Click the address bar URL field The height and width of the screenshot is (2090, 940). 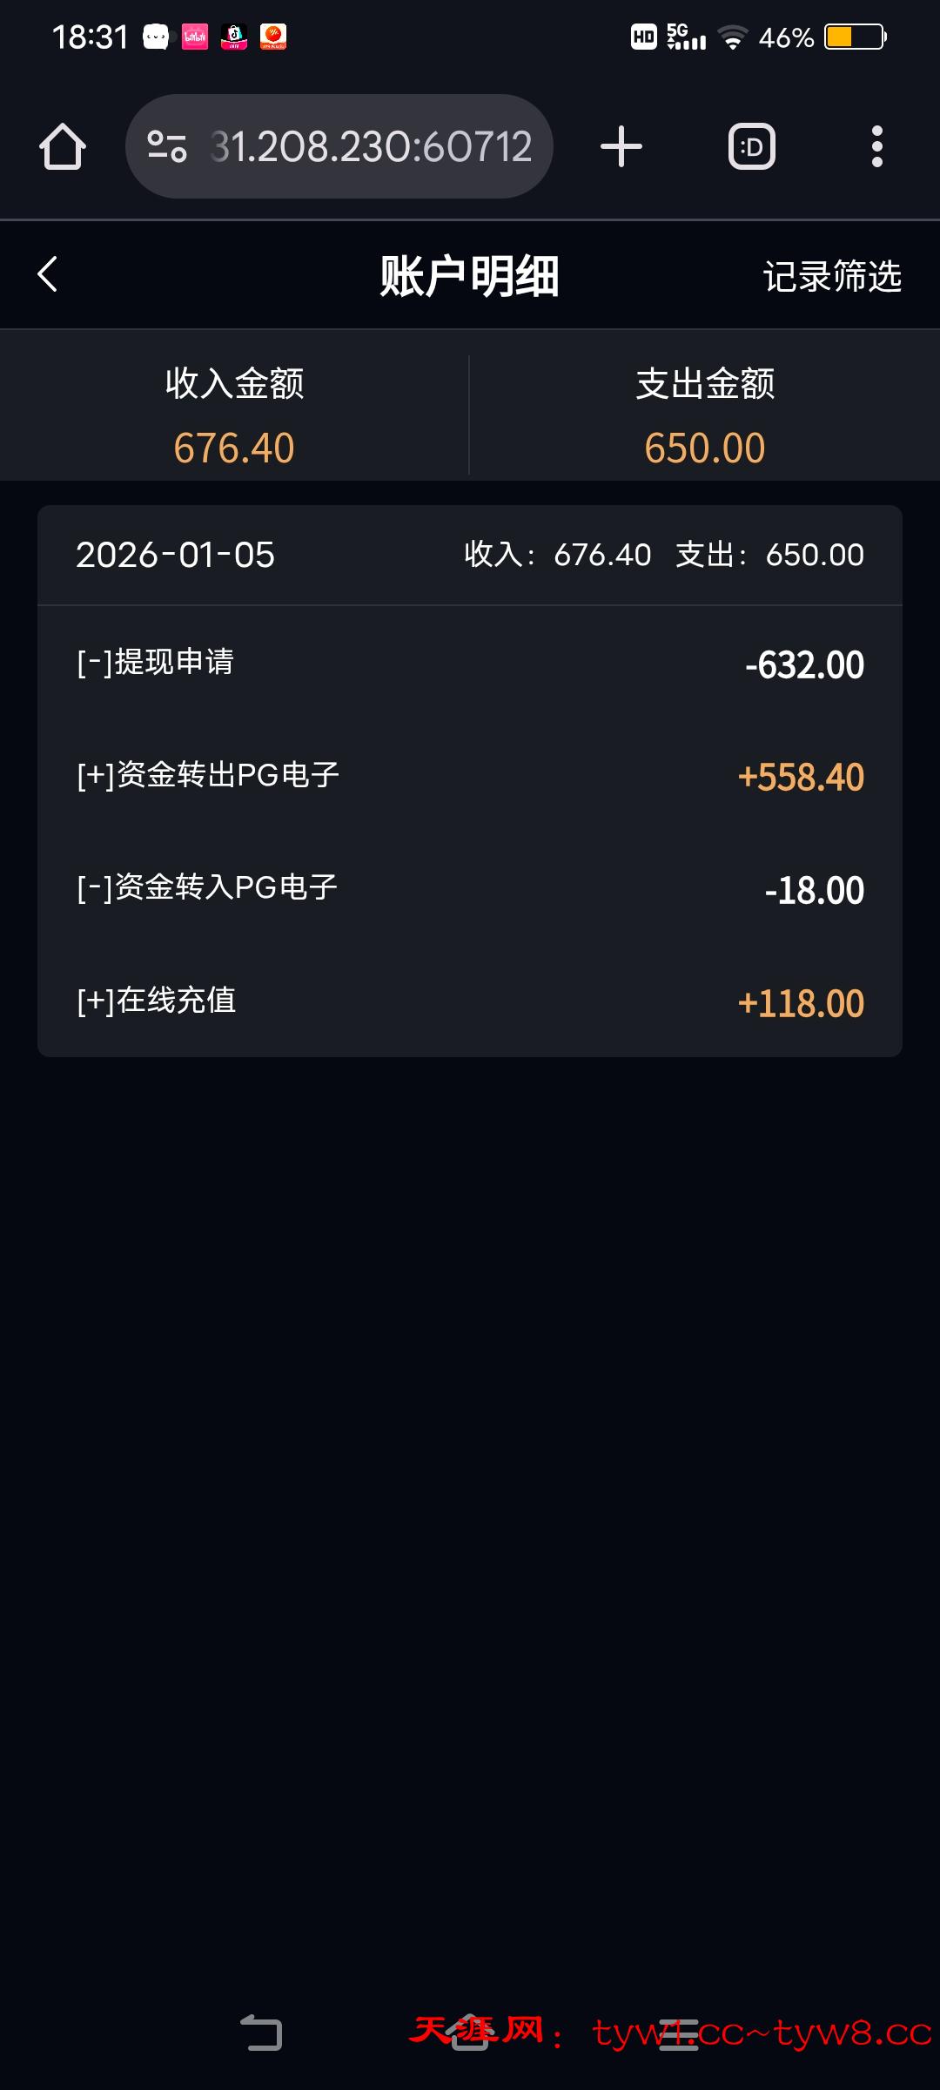pos(370,146)
